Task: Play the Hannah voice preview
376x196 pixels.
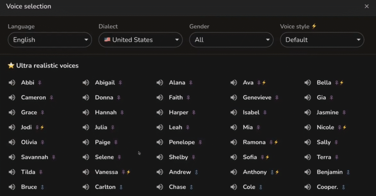Action: [86, 112]
